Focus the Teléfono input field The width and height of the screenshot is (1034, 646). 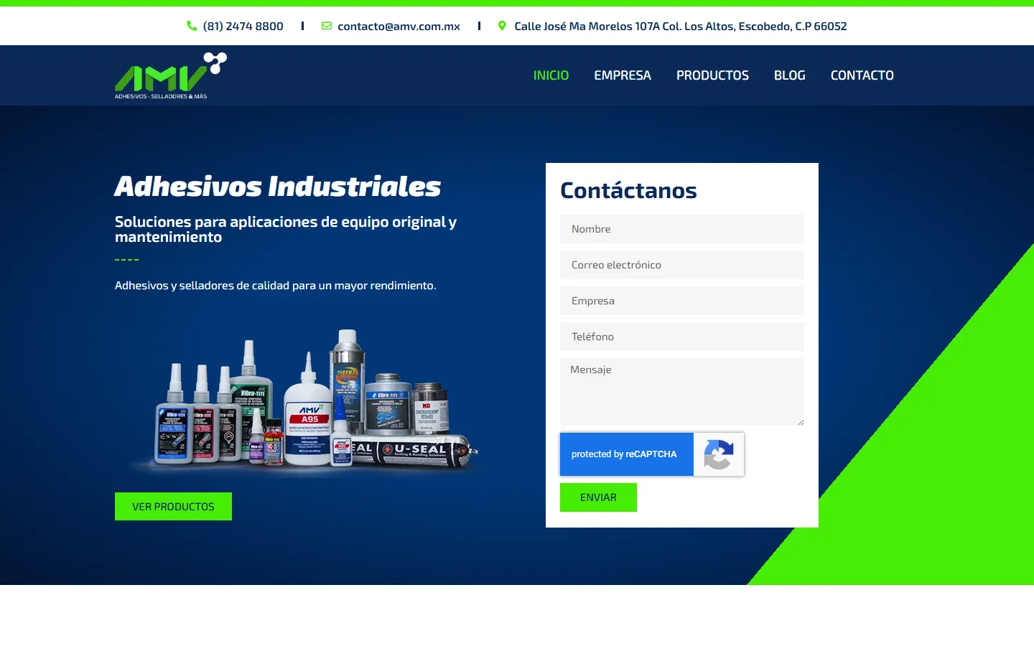tap(682, 337)
